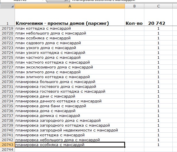Select cell 'планировка домика с мансардой'

click(70, 115)
